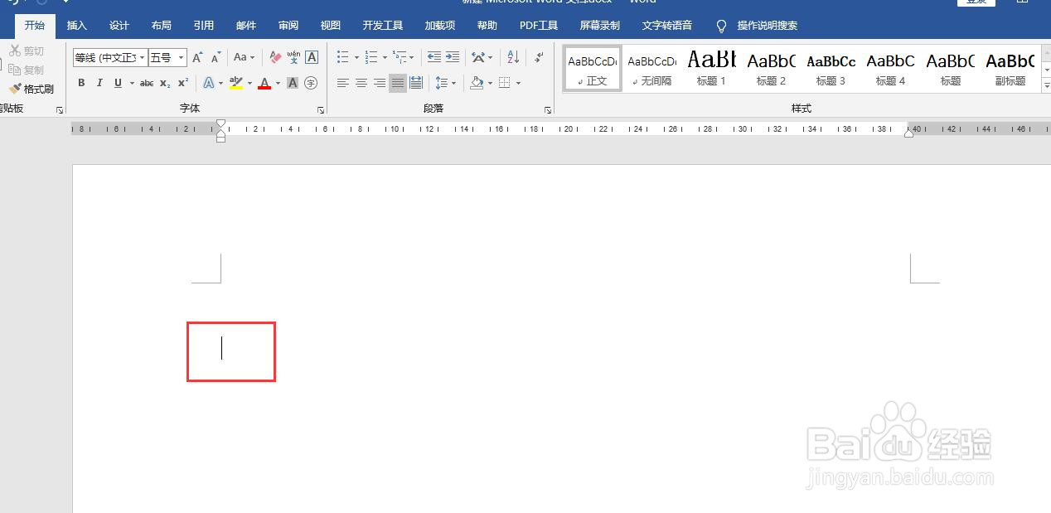Apply paragraph shading with the paint bucket
The width and height of the screenshot is (1051, 513).
pos(477,83)
